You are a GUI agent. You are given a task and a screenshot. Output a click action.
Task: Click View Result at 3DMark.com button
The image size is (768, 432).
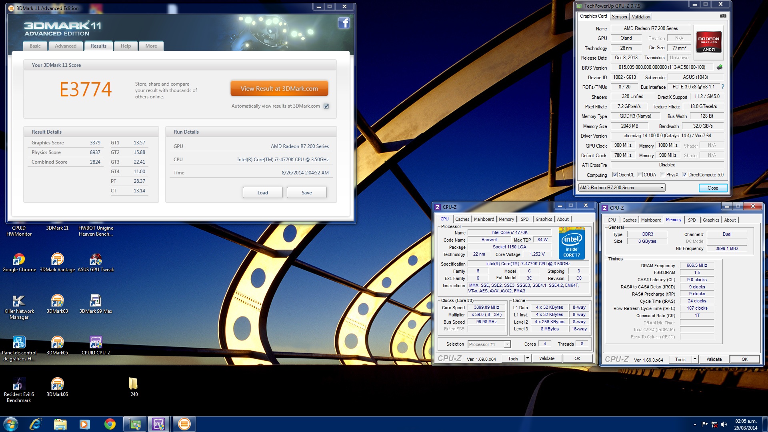[x=279, y=88]
